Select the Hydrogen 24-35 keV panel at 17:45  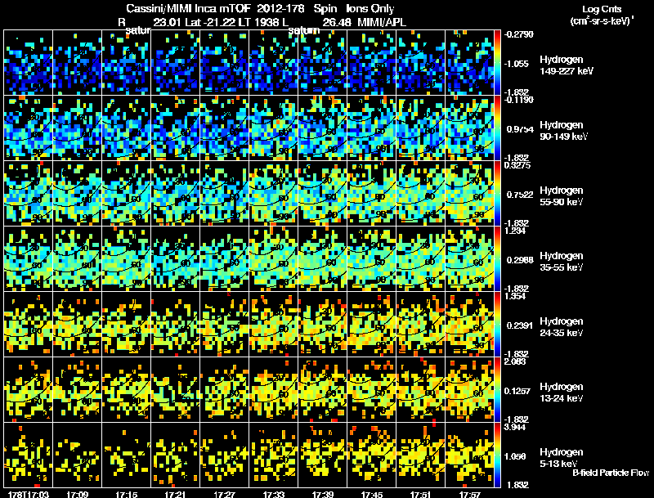point(372,324)
